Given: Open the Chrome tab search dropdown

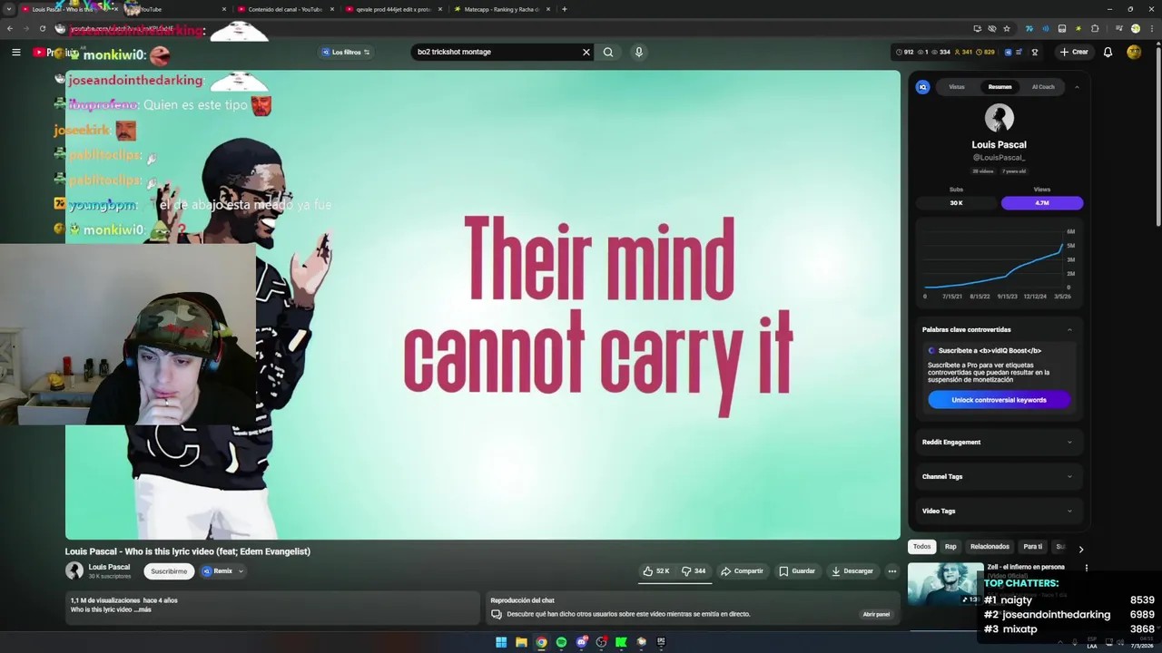Looking at the screenshot, I should [x=9, y=9].
